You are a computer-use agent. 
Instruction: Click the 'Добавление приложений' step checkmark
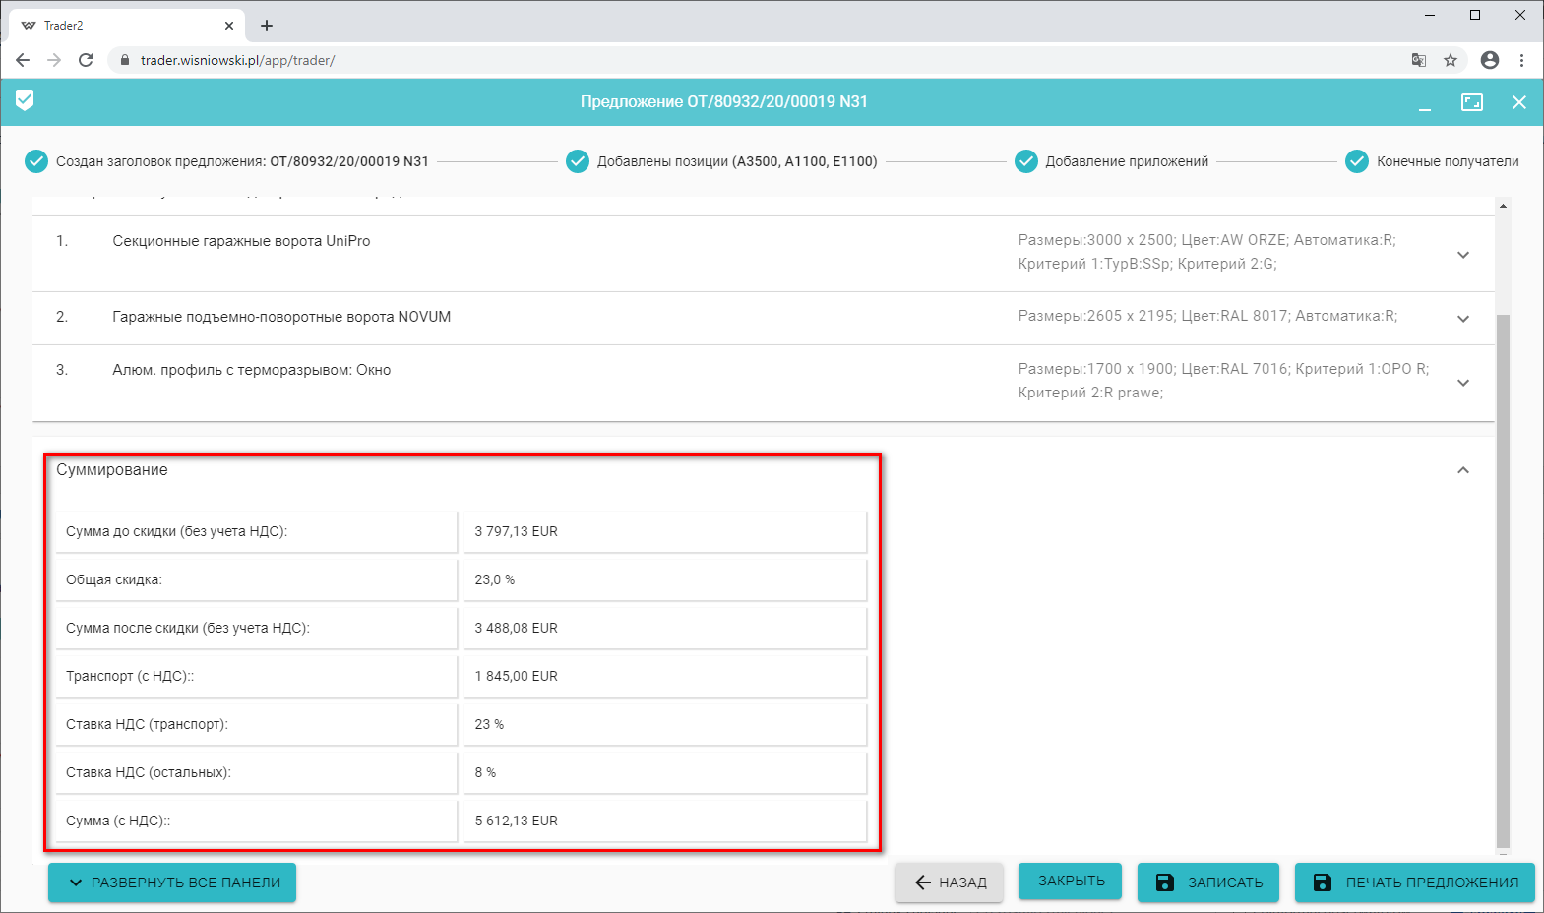(1025, 161)
